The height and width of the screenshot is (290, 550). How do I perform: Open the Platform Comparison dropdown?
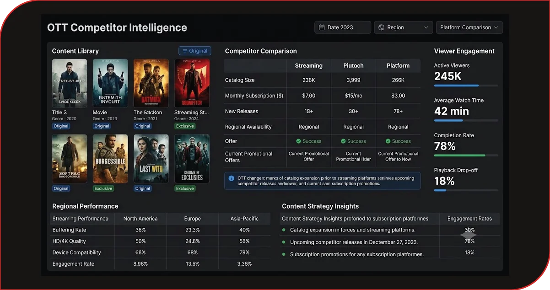[x=469, y=27]
